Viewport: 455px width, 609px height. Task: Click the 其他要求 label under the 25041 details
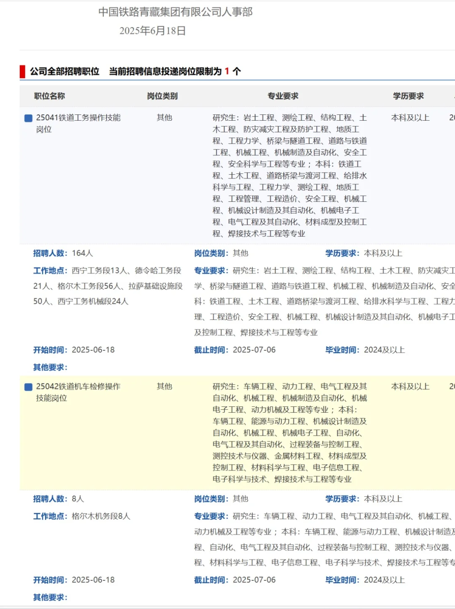pos(50,367)
